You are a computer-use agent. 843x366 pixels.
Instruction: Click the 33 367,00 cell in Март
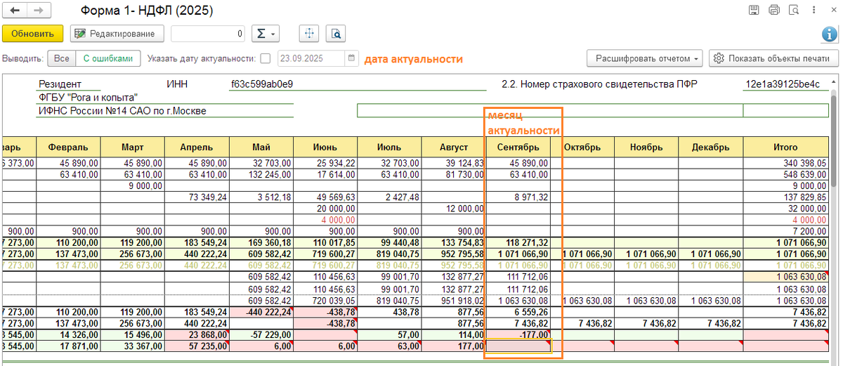click(x=132, y=346)
